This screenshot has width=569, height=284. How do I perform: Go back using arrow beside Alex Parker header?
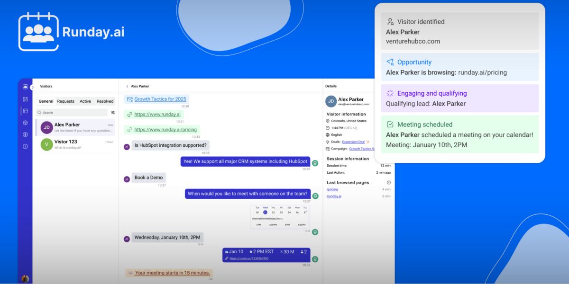[x=127, y=86]
